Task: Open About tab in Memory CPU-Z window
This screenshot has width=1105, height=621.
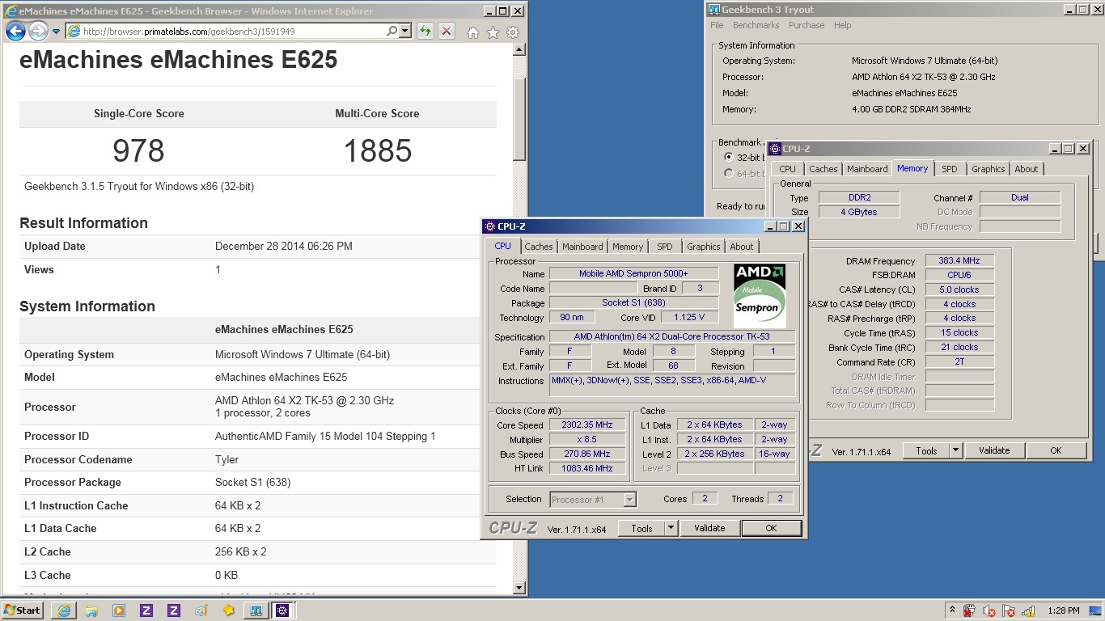Action: [1027, 169]
